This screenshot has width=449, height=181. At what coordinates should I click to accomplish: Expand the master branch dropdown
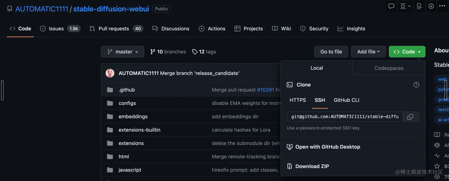122,52
